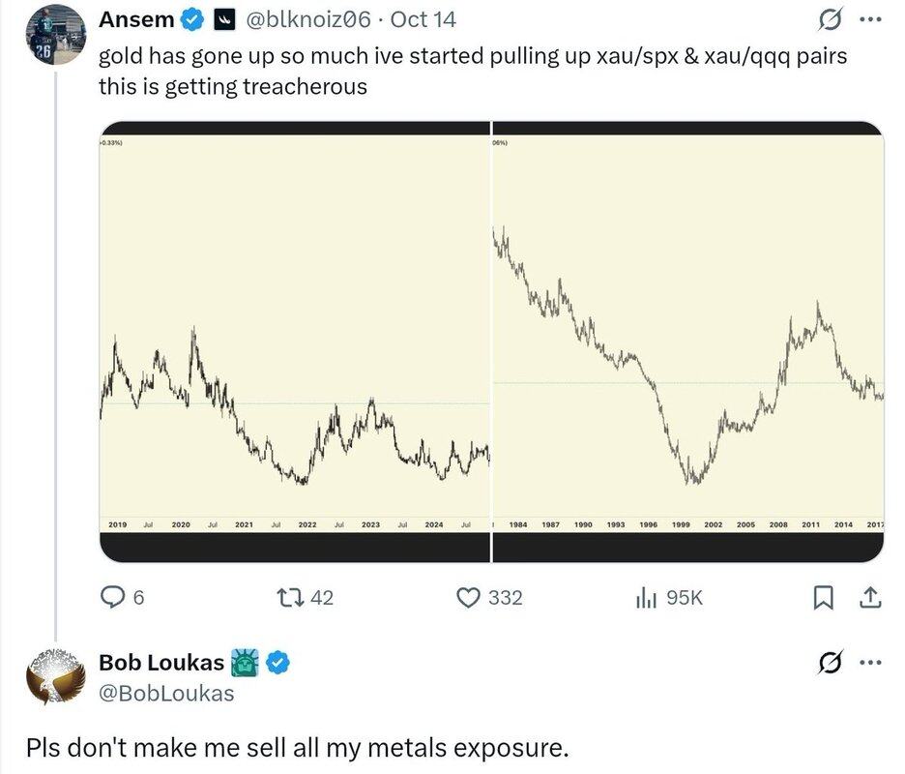This screenshot has height=774, width=905.
Task: View analytics showing 95K views
Action: (x=645, y=599)
